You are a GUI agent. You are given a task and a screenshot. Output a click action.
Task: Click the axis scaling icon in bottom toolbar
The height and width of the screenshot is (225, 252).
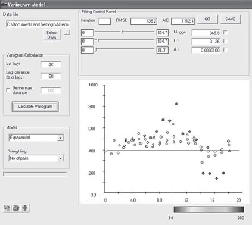pos(25,208)
